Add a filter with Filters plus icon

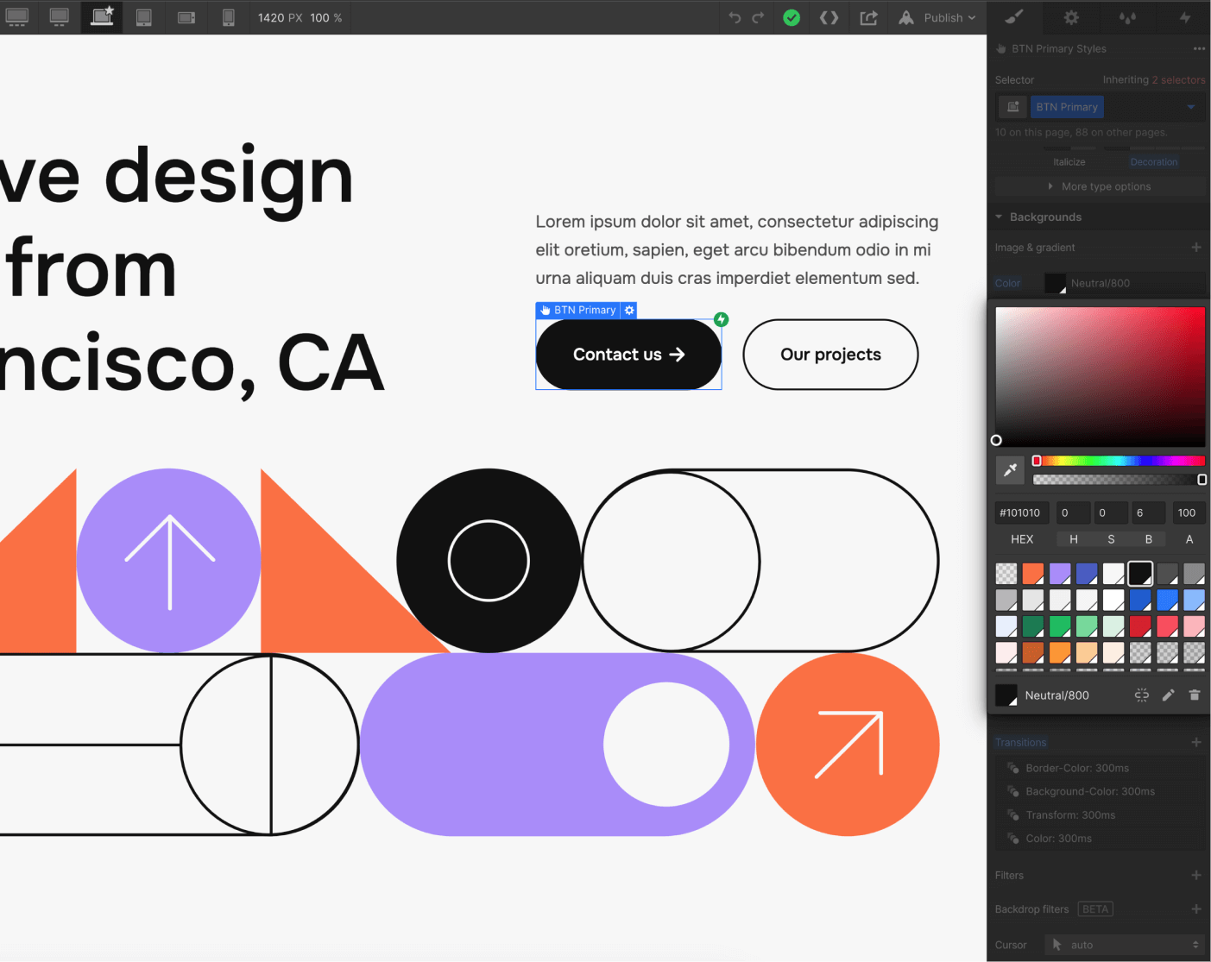[1196, 875]
